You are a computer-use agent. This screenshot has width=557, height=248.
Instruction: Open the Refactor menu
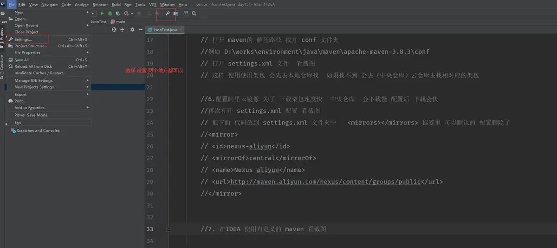[x=100, y=5]
